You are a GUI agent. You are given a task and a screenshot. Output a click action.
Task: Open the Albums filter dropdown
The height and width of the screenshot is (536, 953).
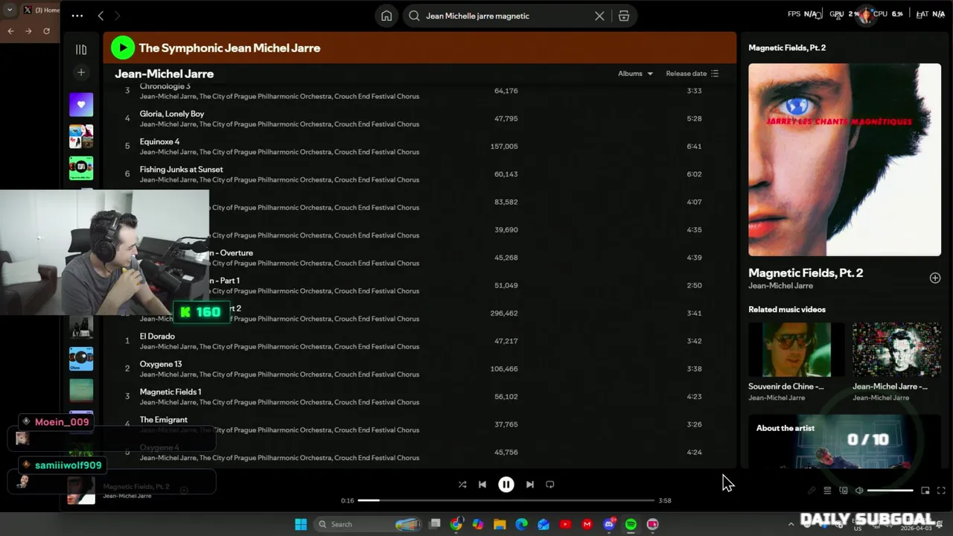click(x=635, y=74)
